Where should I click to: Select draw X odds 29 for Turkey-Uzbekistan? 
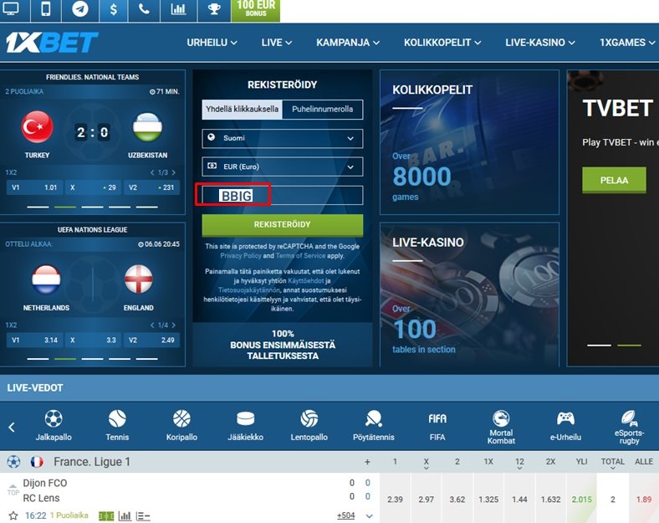pos(93,187)
